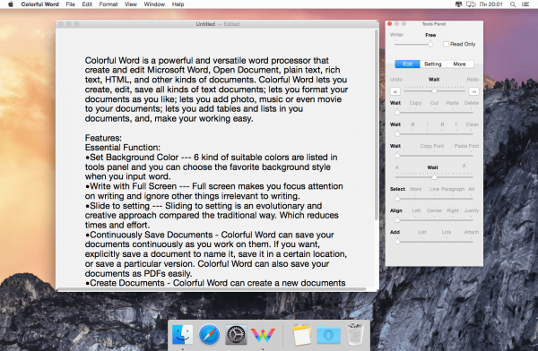Viewport: 538px width, 351px height.
Task: Click the Paragraph selection label
Action: pos(453,189)
